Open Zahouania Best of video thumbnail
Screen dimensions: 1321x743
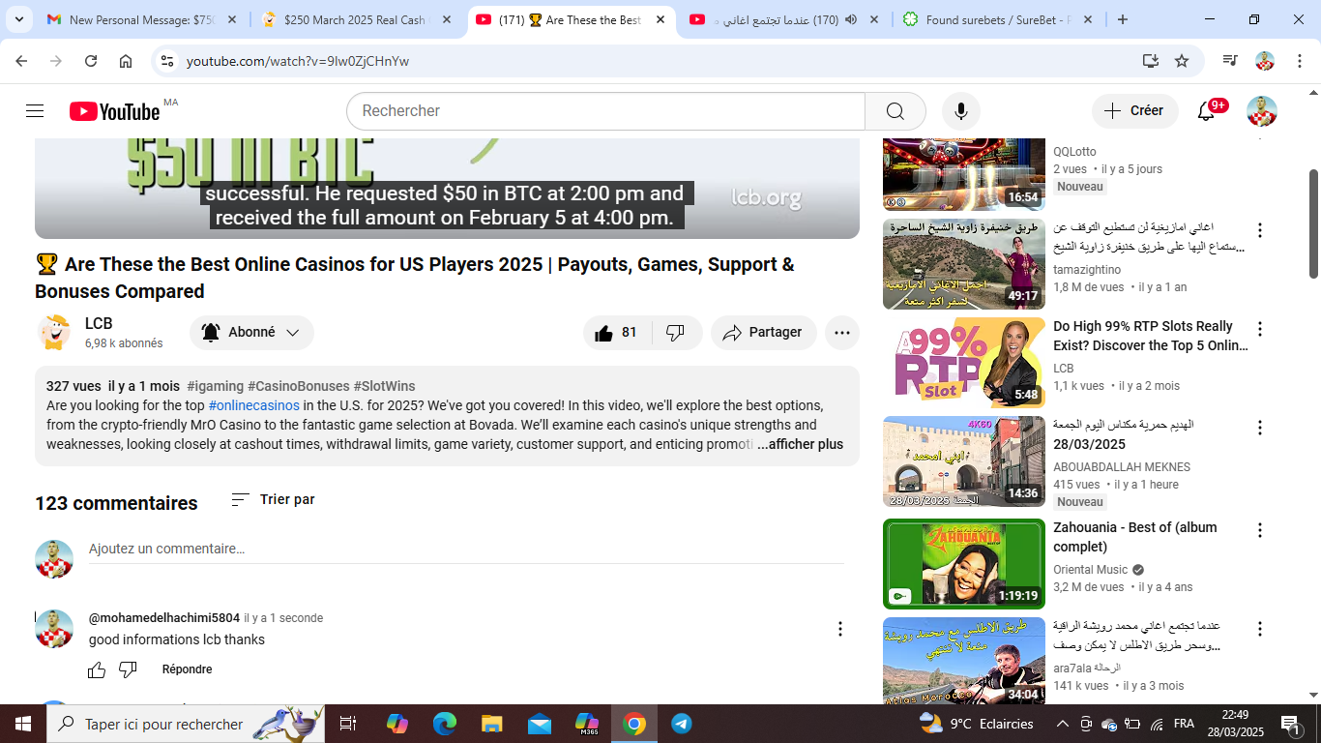tap(964, 564)
